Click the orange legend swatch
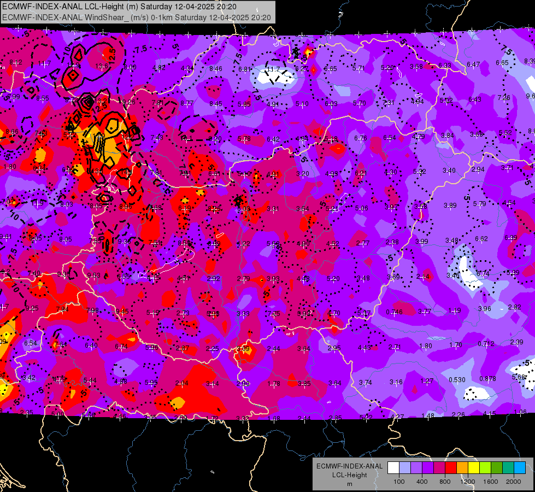 (x=462, y=467)
